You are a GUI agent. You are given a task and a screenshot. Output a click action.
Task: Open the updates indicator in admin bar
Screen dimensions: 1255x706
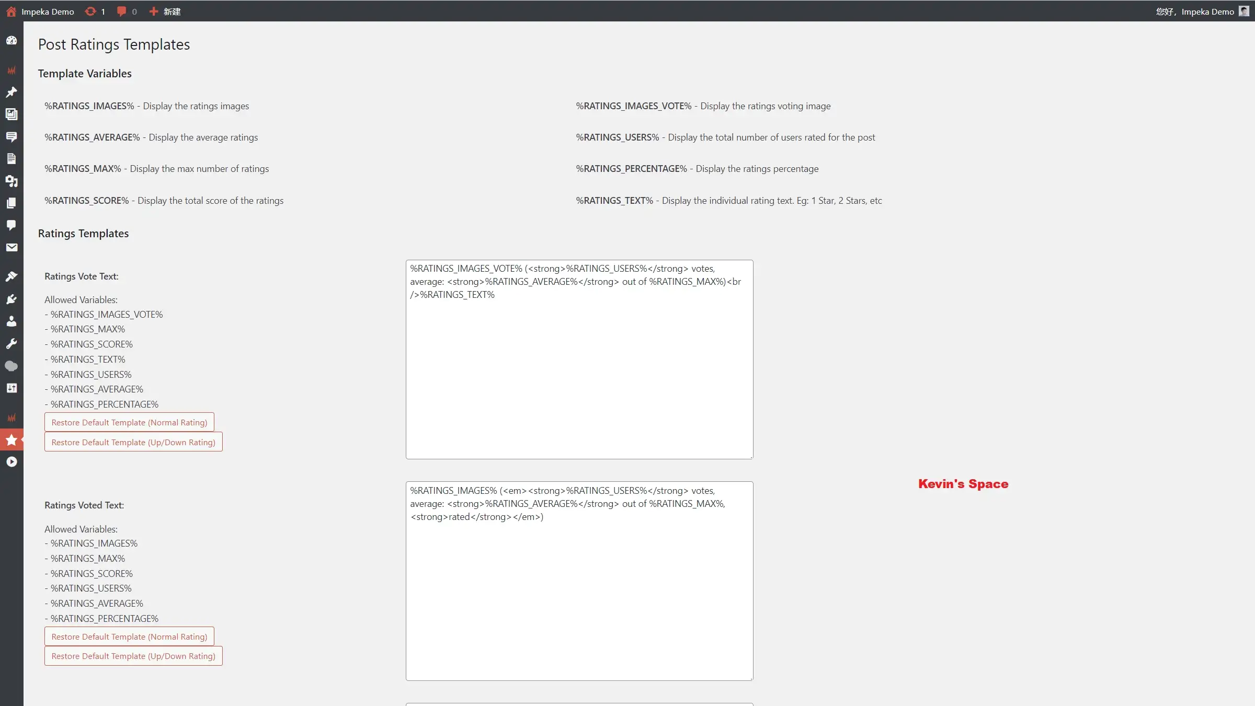point(95,11)
